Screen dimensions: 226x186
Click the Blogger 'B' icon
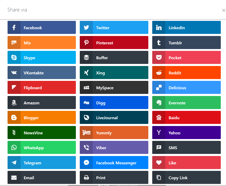click(14, 117)
